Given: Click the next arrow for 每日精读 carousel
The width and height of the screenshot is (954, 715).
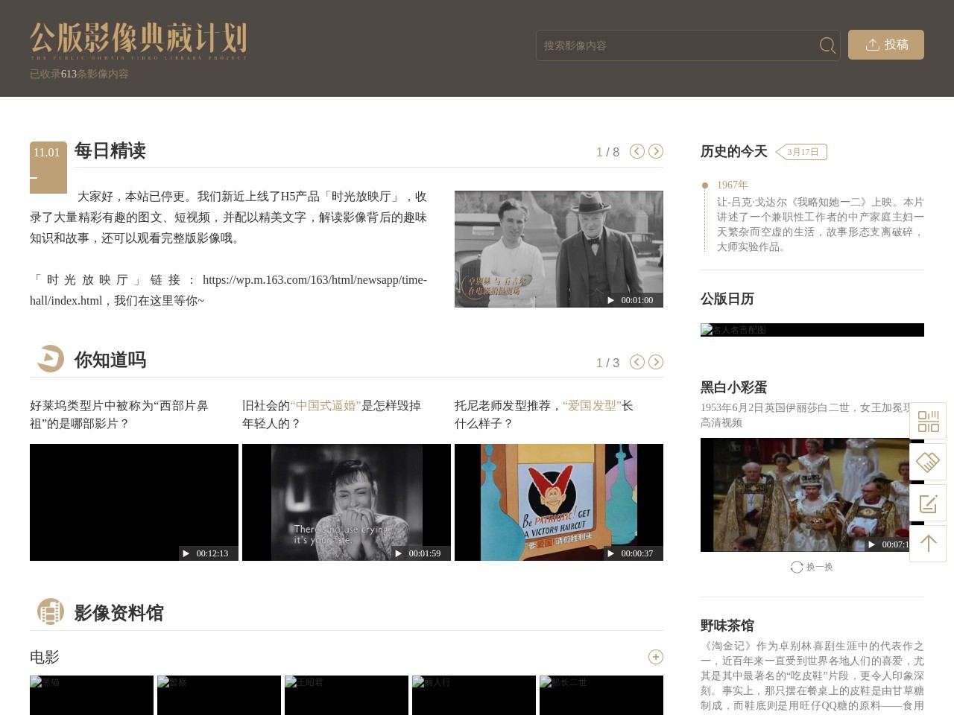Looking at the screenshot, I should coord(656,151).
